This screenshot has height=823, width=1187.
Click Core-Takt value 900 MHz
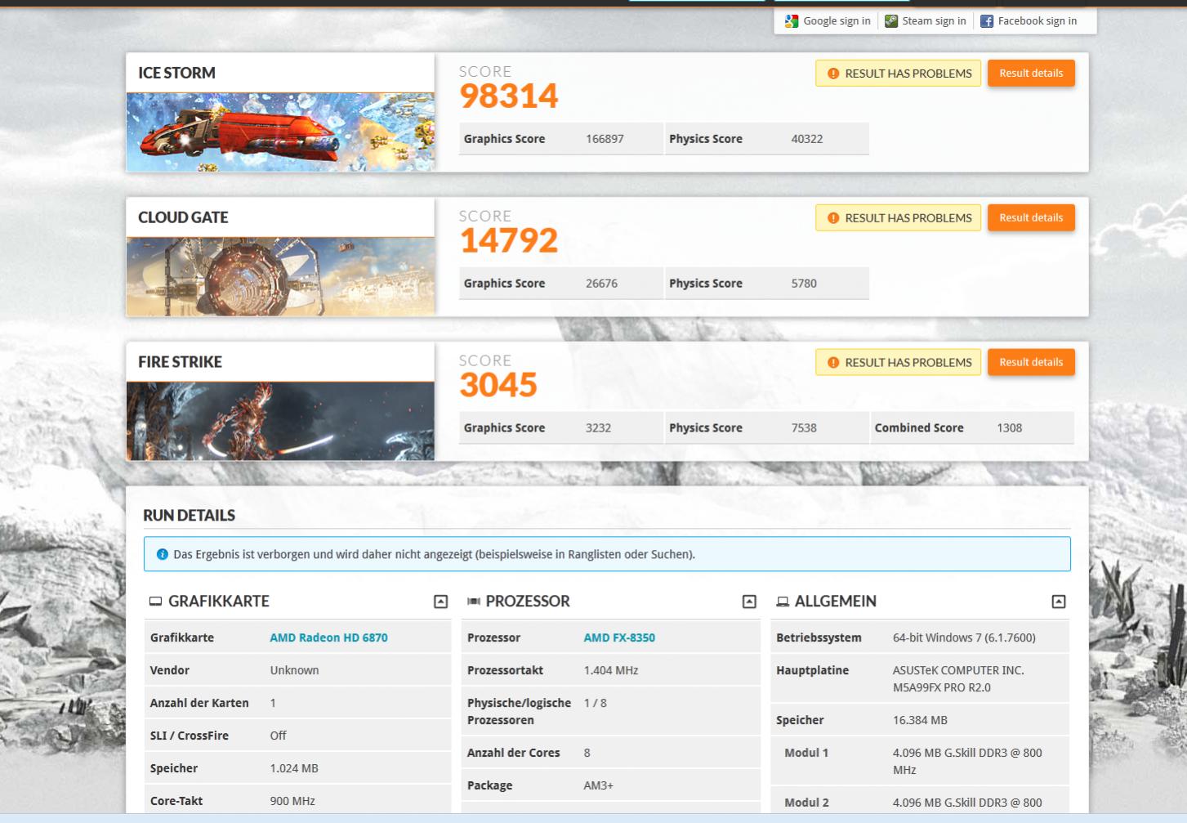[292, 801]
